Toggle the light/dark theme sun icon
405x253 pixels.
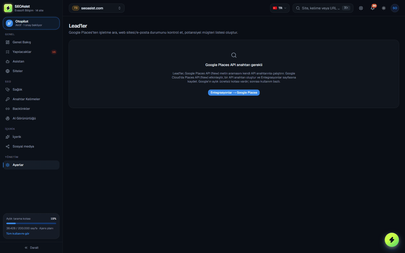(x=384, y=8)
